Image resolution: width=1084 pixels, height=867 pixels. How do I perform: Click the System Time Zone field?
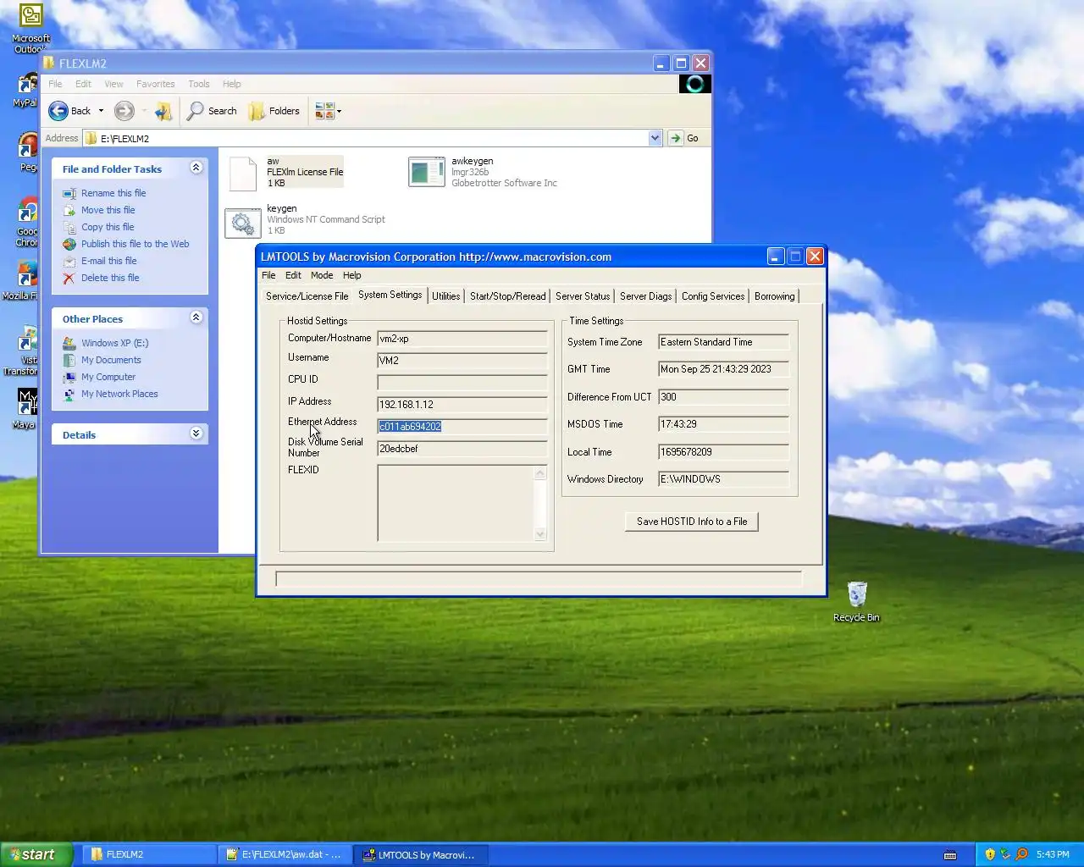coord(724,342)
